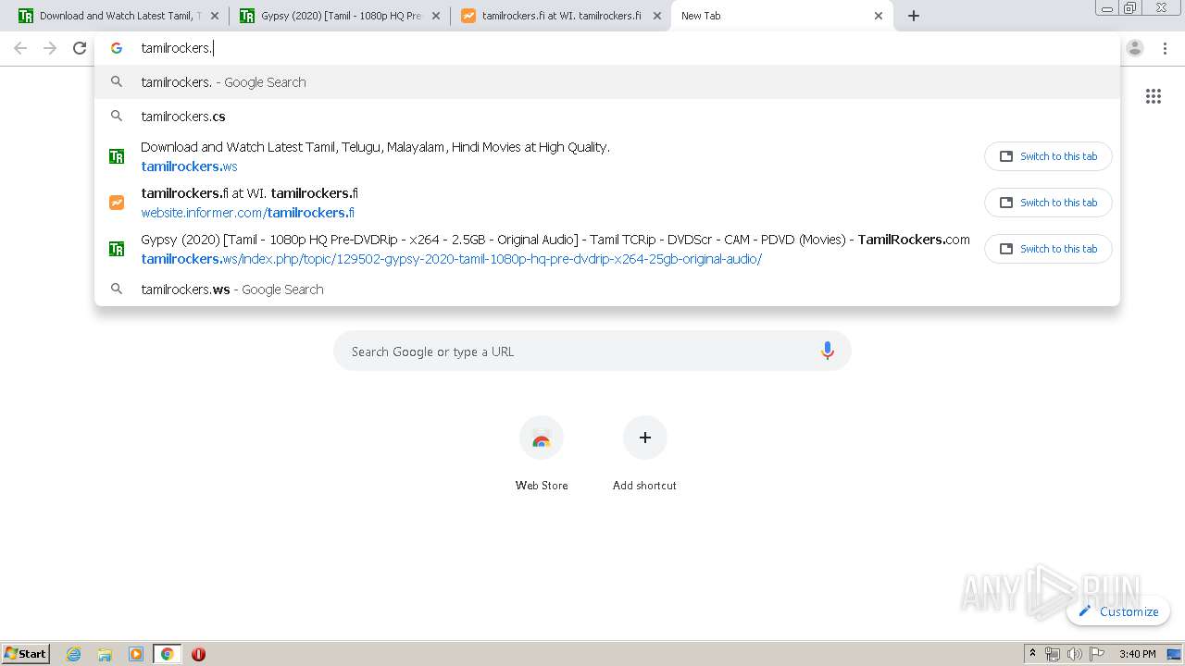Launch Internet Explorer from taskbar
The image size is (1185, 666).
click(74, 654)
